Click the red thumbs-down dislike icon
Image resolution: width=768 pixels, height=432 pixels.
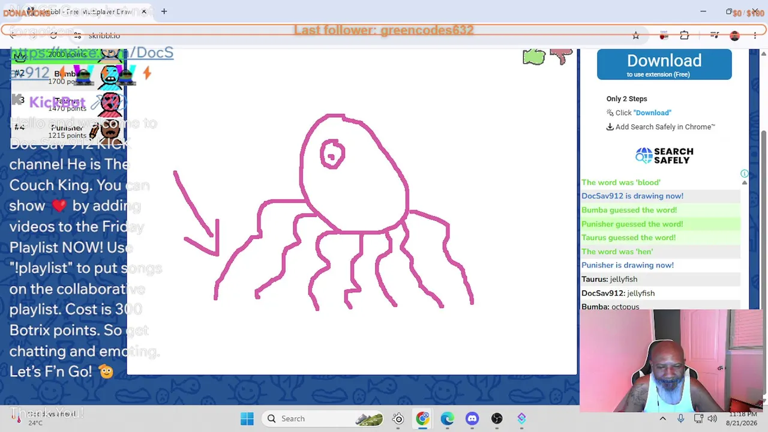coord(562,57)
